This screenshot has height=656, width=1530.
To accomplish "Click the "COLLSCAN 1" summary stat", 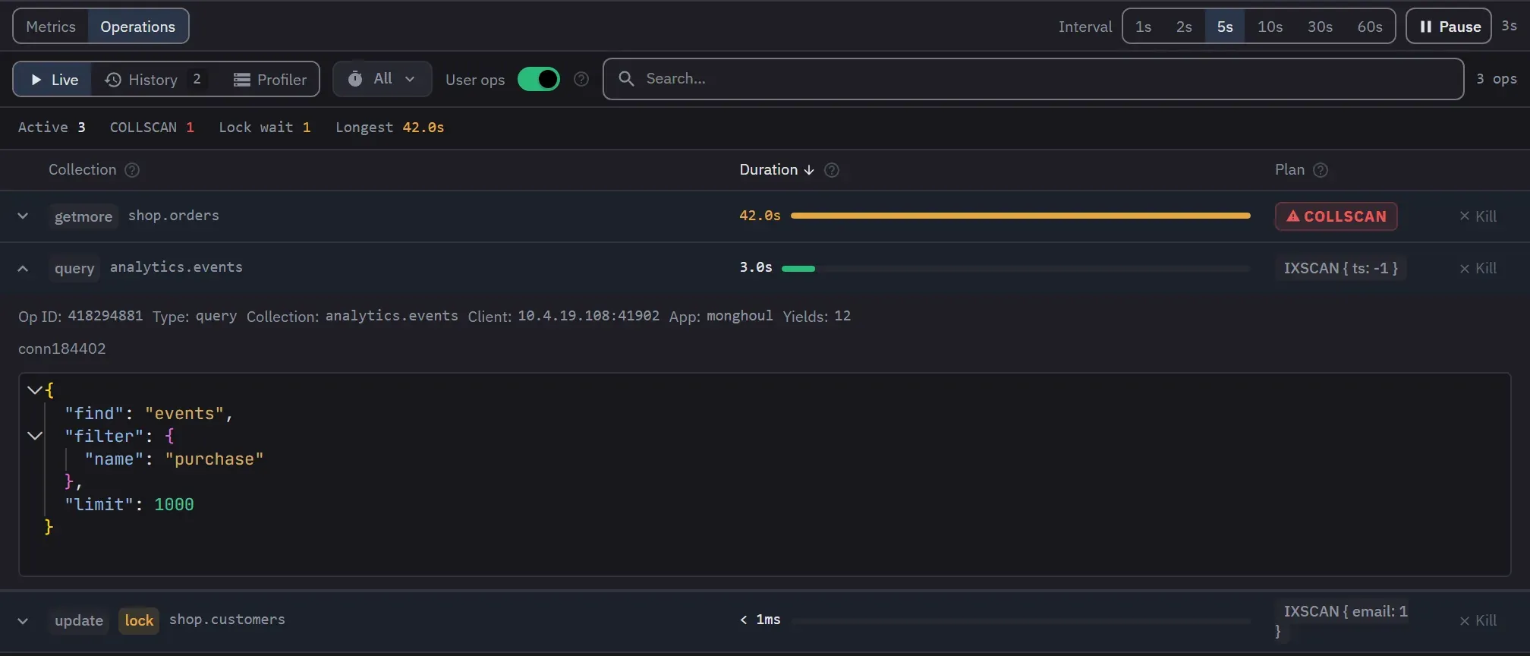I will [x=152, y=128].
